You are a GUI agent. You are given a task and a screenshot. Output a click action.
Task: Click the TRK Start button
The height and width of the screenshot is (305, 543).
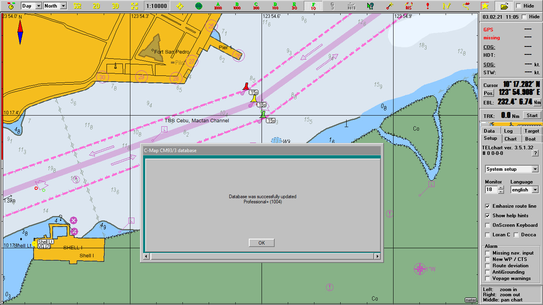pos(532,116)
